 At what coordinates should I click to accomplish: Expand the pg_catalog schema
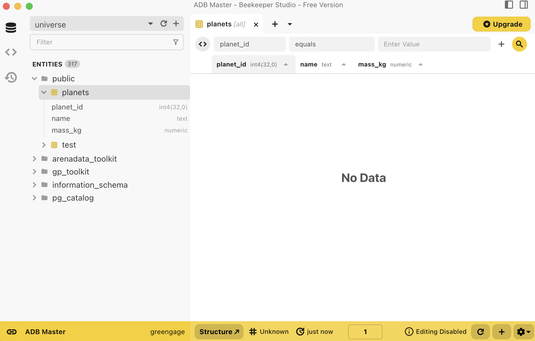34,198
